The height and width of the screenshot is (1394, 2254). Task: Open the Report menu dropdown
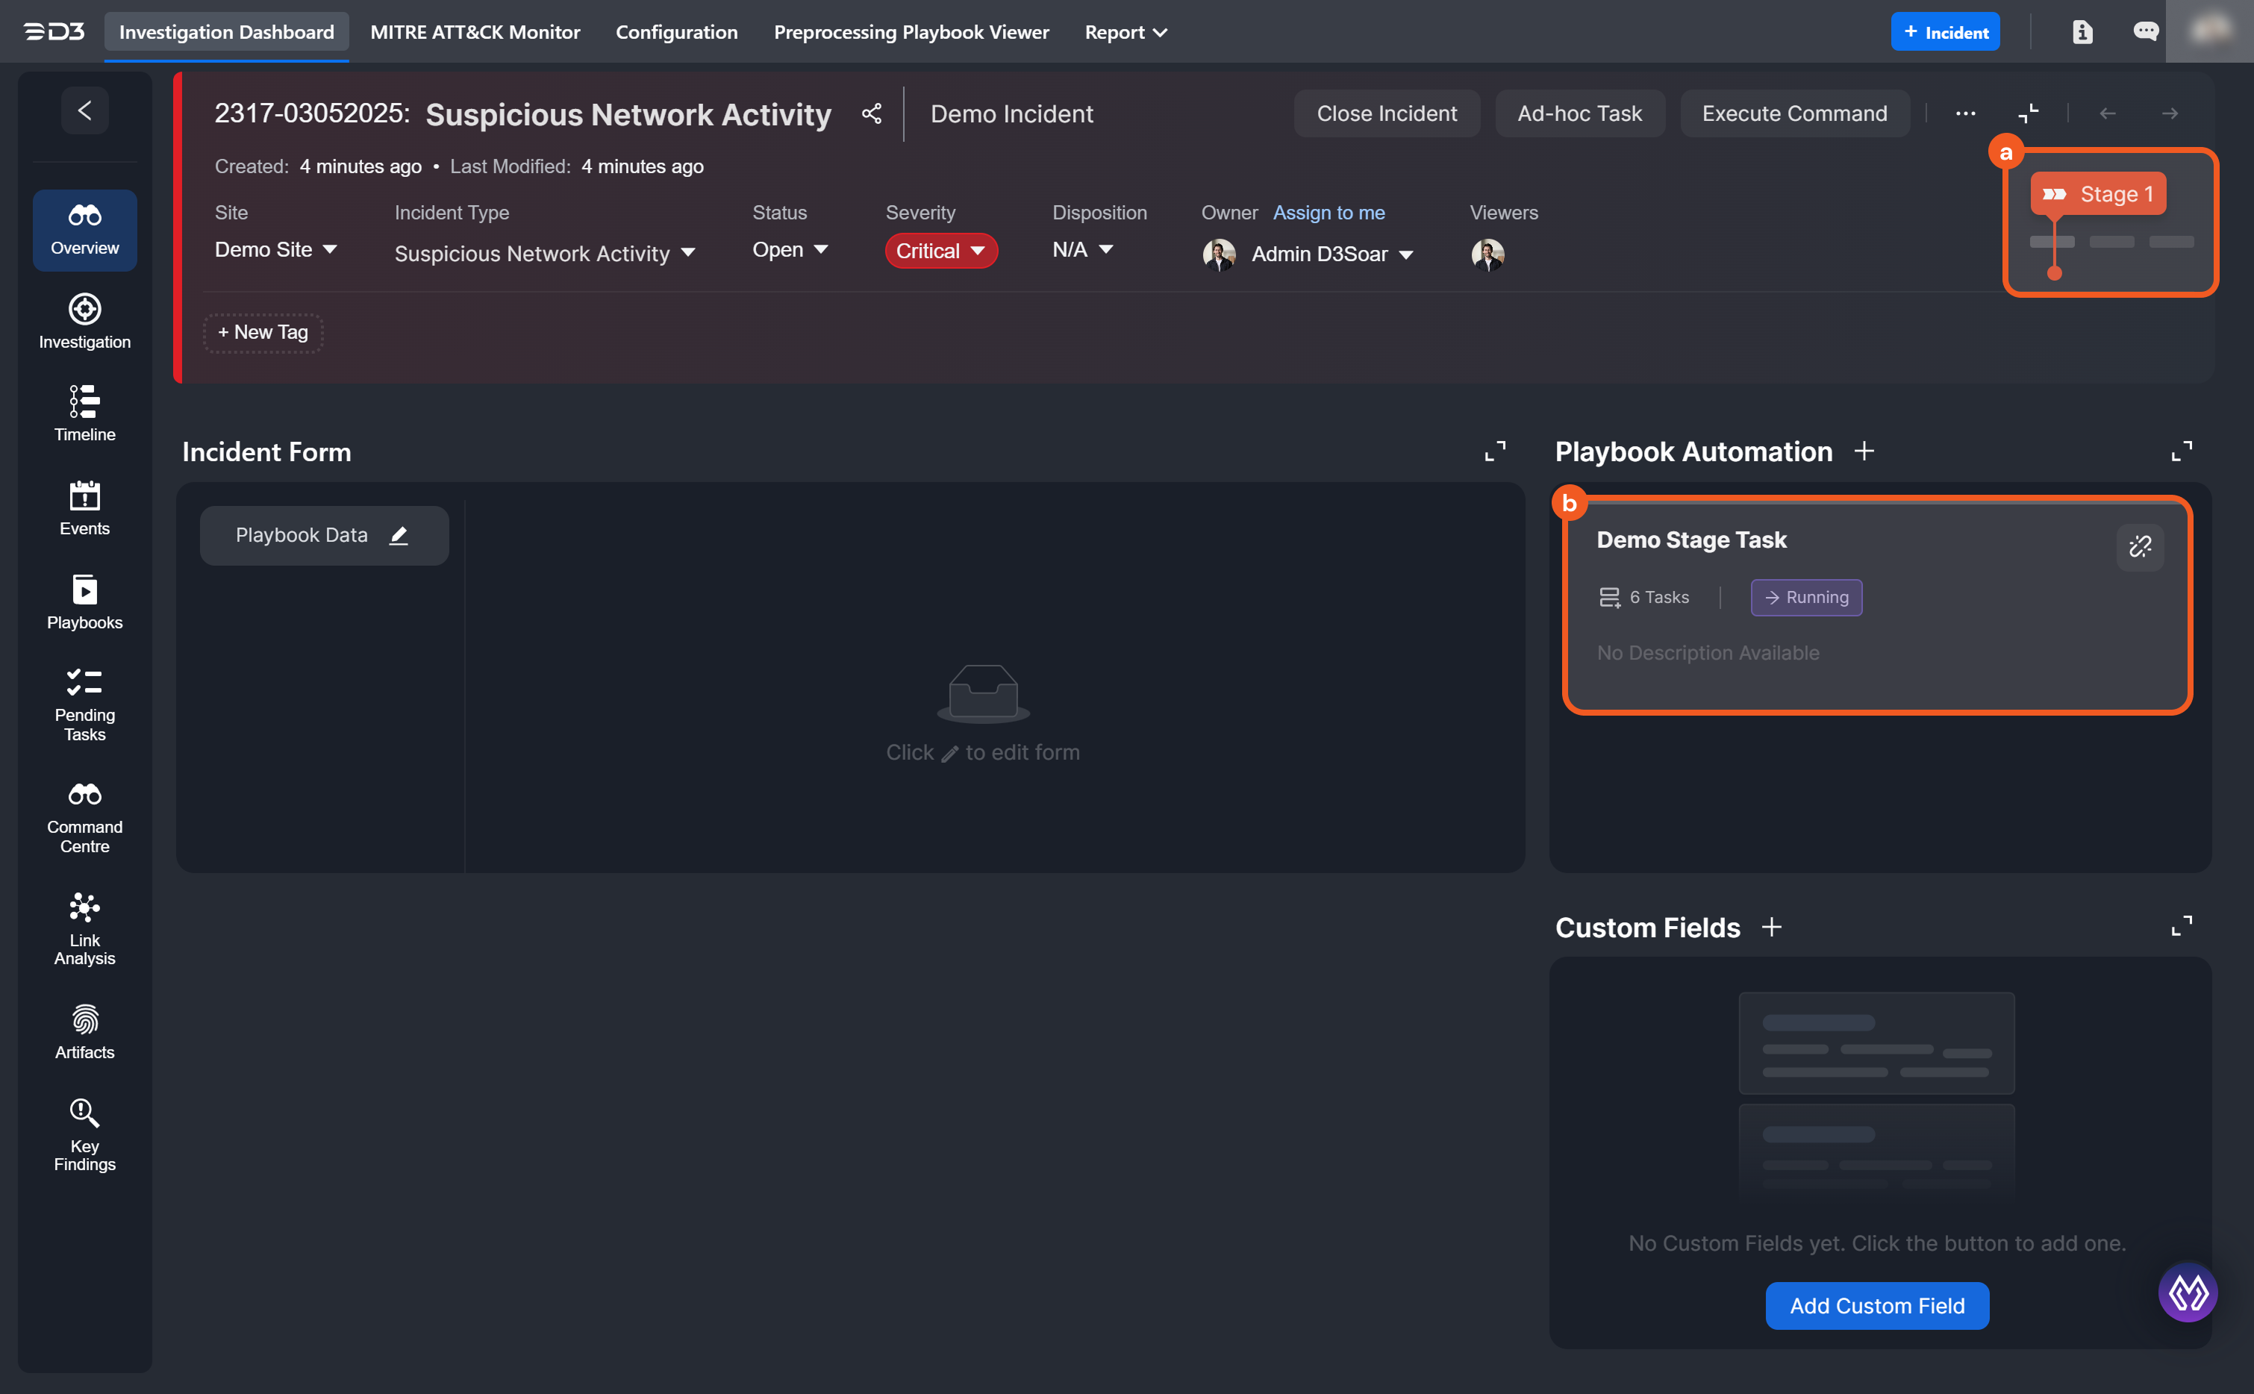coord(1125,32)
